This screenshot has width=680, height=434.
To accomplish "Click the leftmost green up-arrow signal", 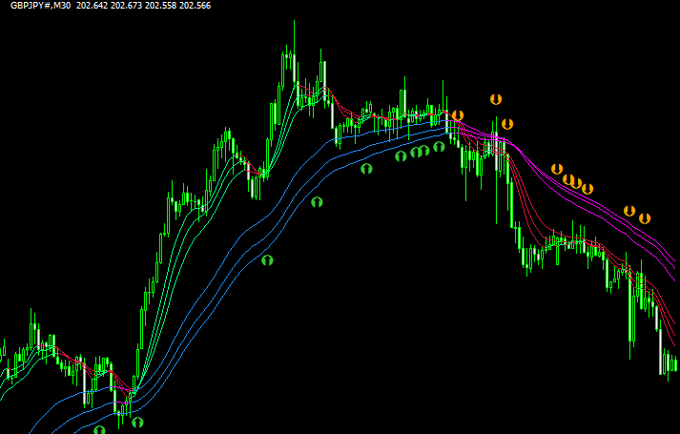I will [x=99, y=430].
